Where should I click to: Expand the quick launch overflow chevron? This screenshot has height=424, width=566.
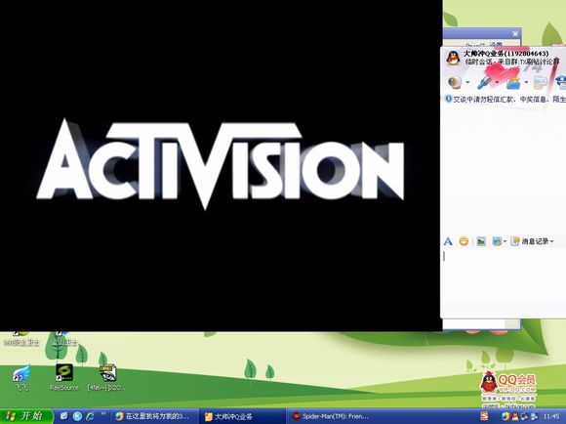coord(103,413)
